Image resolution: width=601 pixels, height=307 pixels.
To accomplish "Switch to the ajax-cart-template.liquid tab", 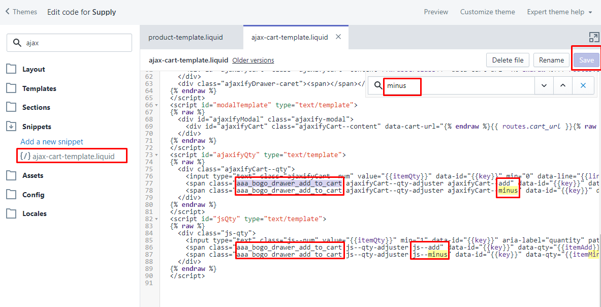I will click(x=290, y=37).
